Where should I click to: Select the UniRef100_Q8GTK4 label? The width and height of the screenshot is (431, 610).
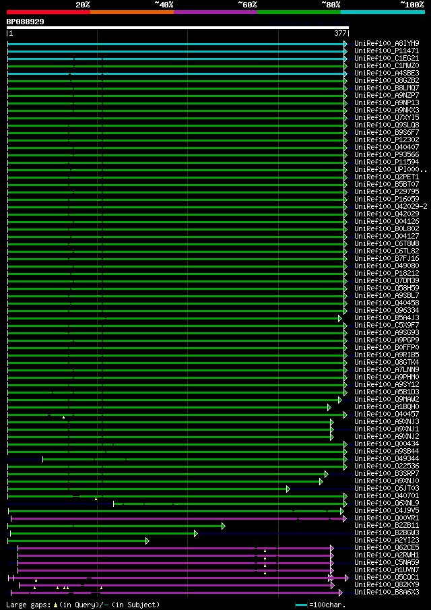(387, 362)
